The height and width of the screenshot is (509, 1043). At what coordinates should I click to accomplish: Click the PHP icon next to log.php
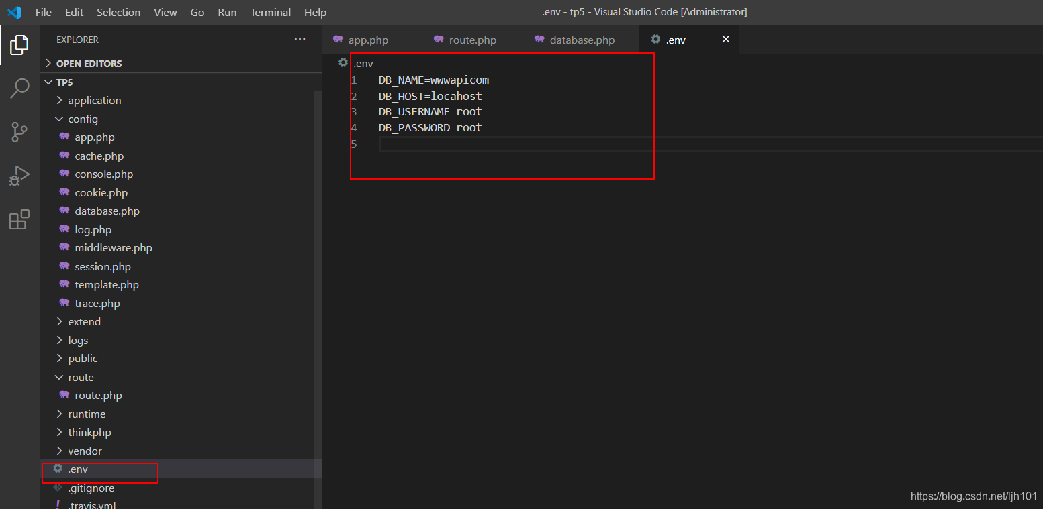(64, 229)
